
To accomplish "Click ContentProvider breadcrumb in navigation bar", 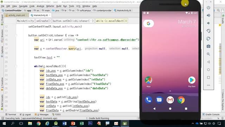I will (x=12, y=10).
